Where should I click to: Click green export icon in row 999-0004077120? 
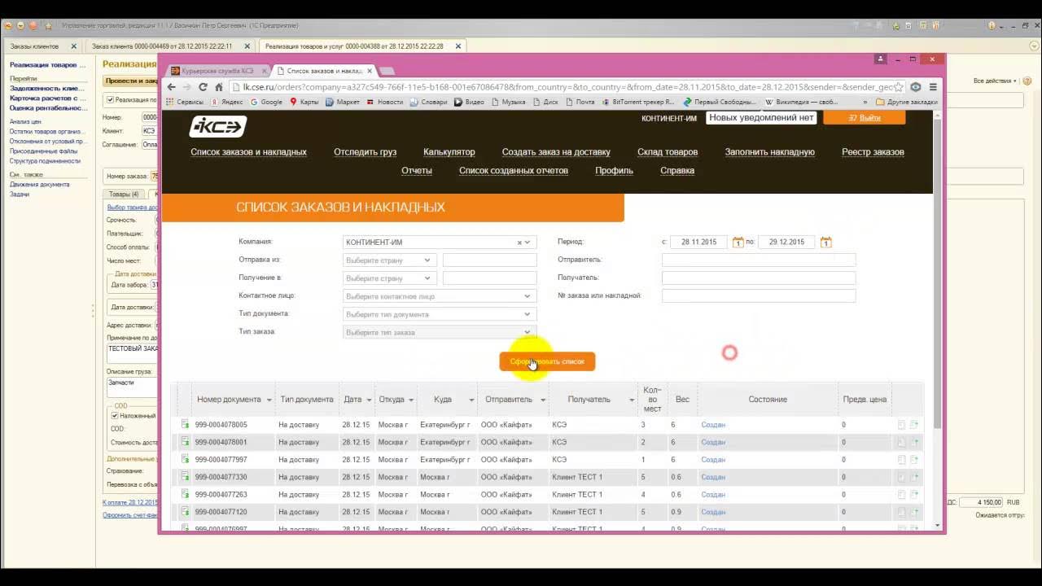click(914, 512)
